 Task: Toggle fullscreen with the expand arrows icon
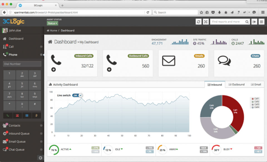point(206,22)
